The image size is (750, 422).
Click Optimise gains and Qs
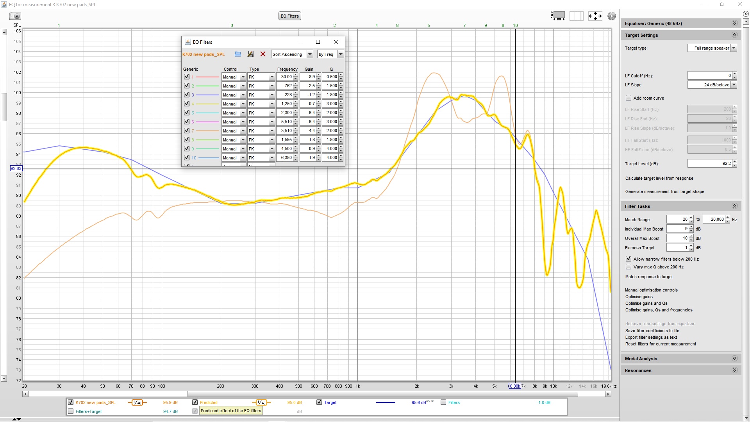coord(646,303)
